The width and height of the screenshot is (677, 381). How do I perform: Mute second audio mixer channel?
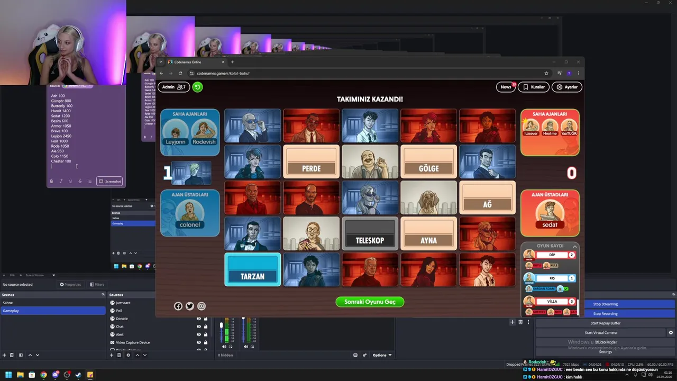(245, 347)
